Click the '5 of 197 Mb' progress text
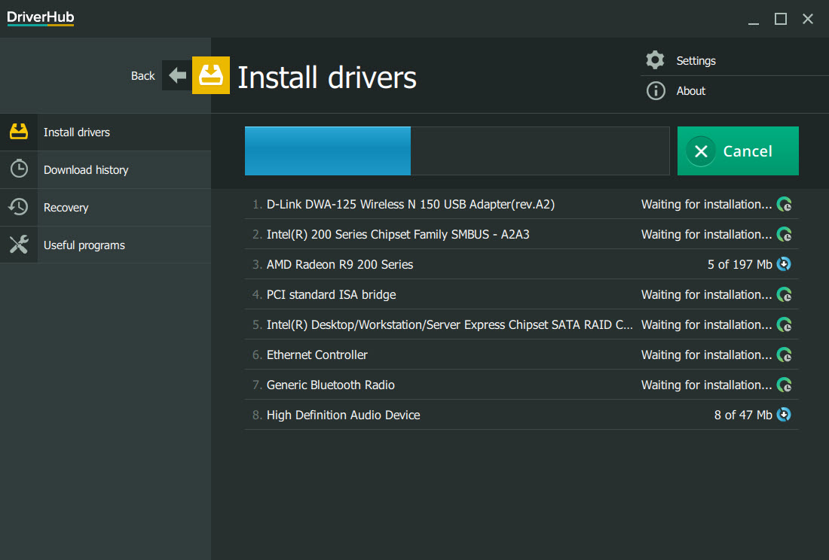Screen dimensions: 829x560 pos(739,264)
